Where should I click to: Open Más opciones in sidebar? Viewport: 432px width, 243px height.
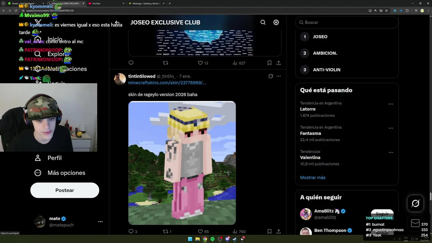[60, 173]
